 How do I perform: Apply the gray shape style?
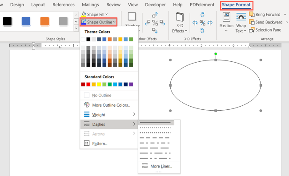click(x=64, y=21)
